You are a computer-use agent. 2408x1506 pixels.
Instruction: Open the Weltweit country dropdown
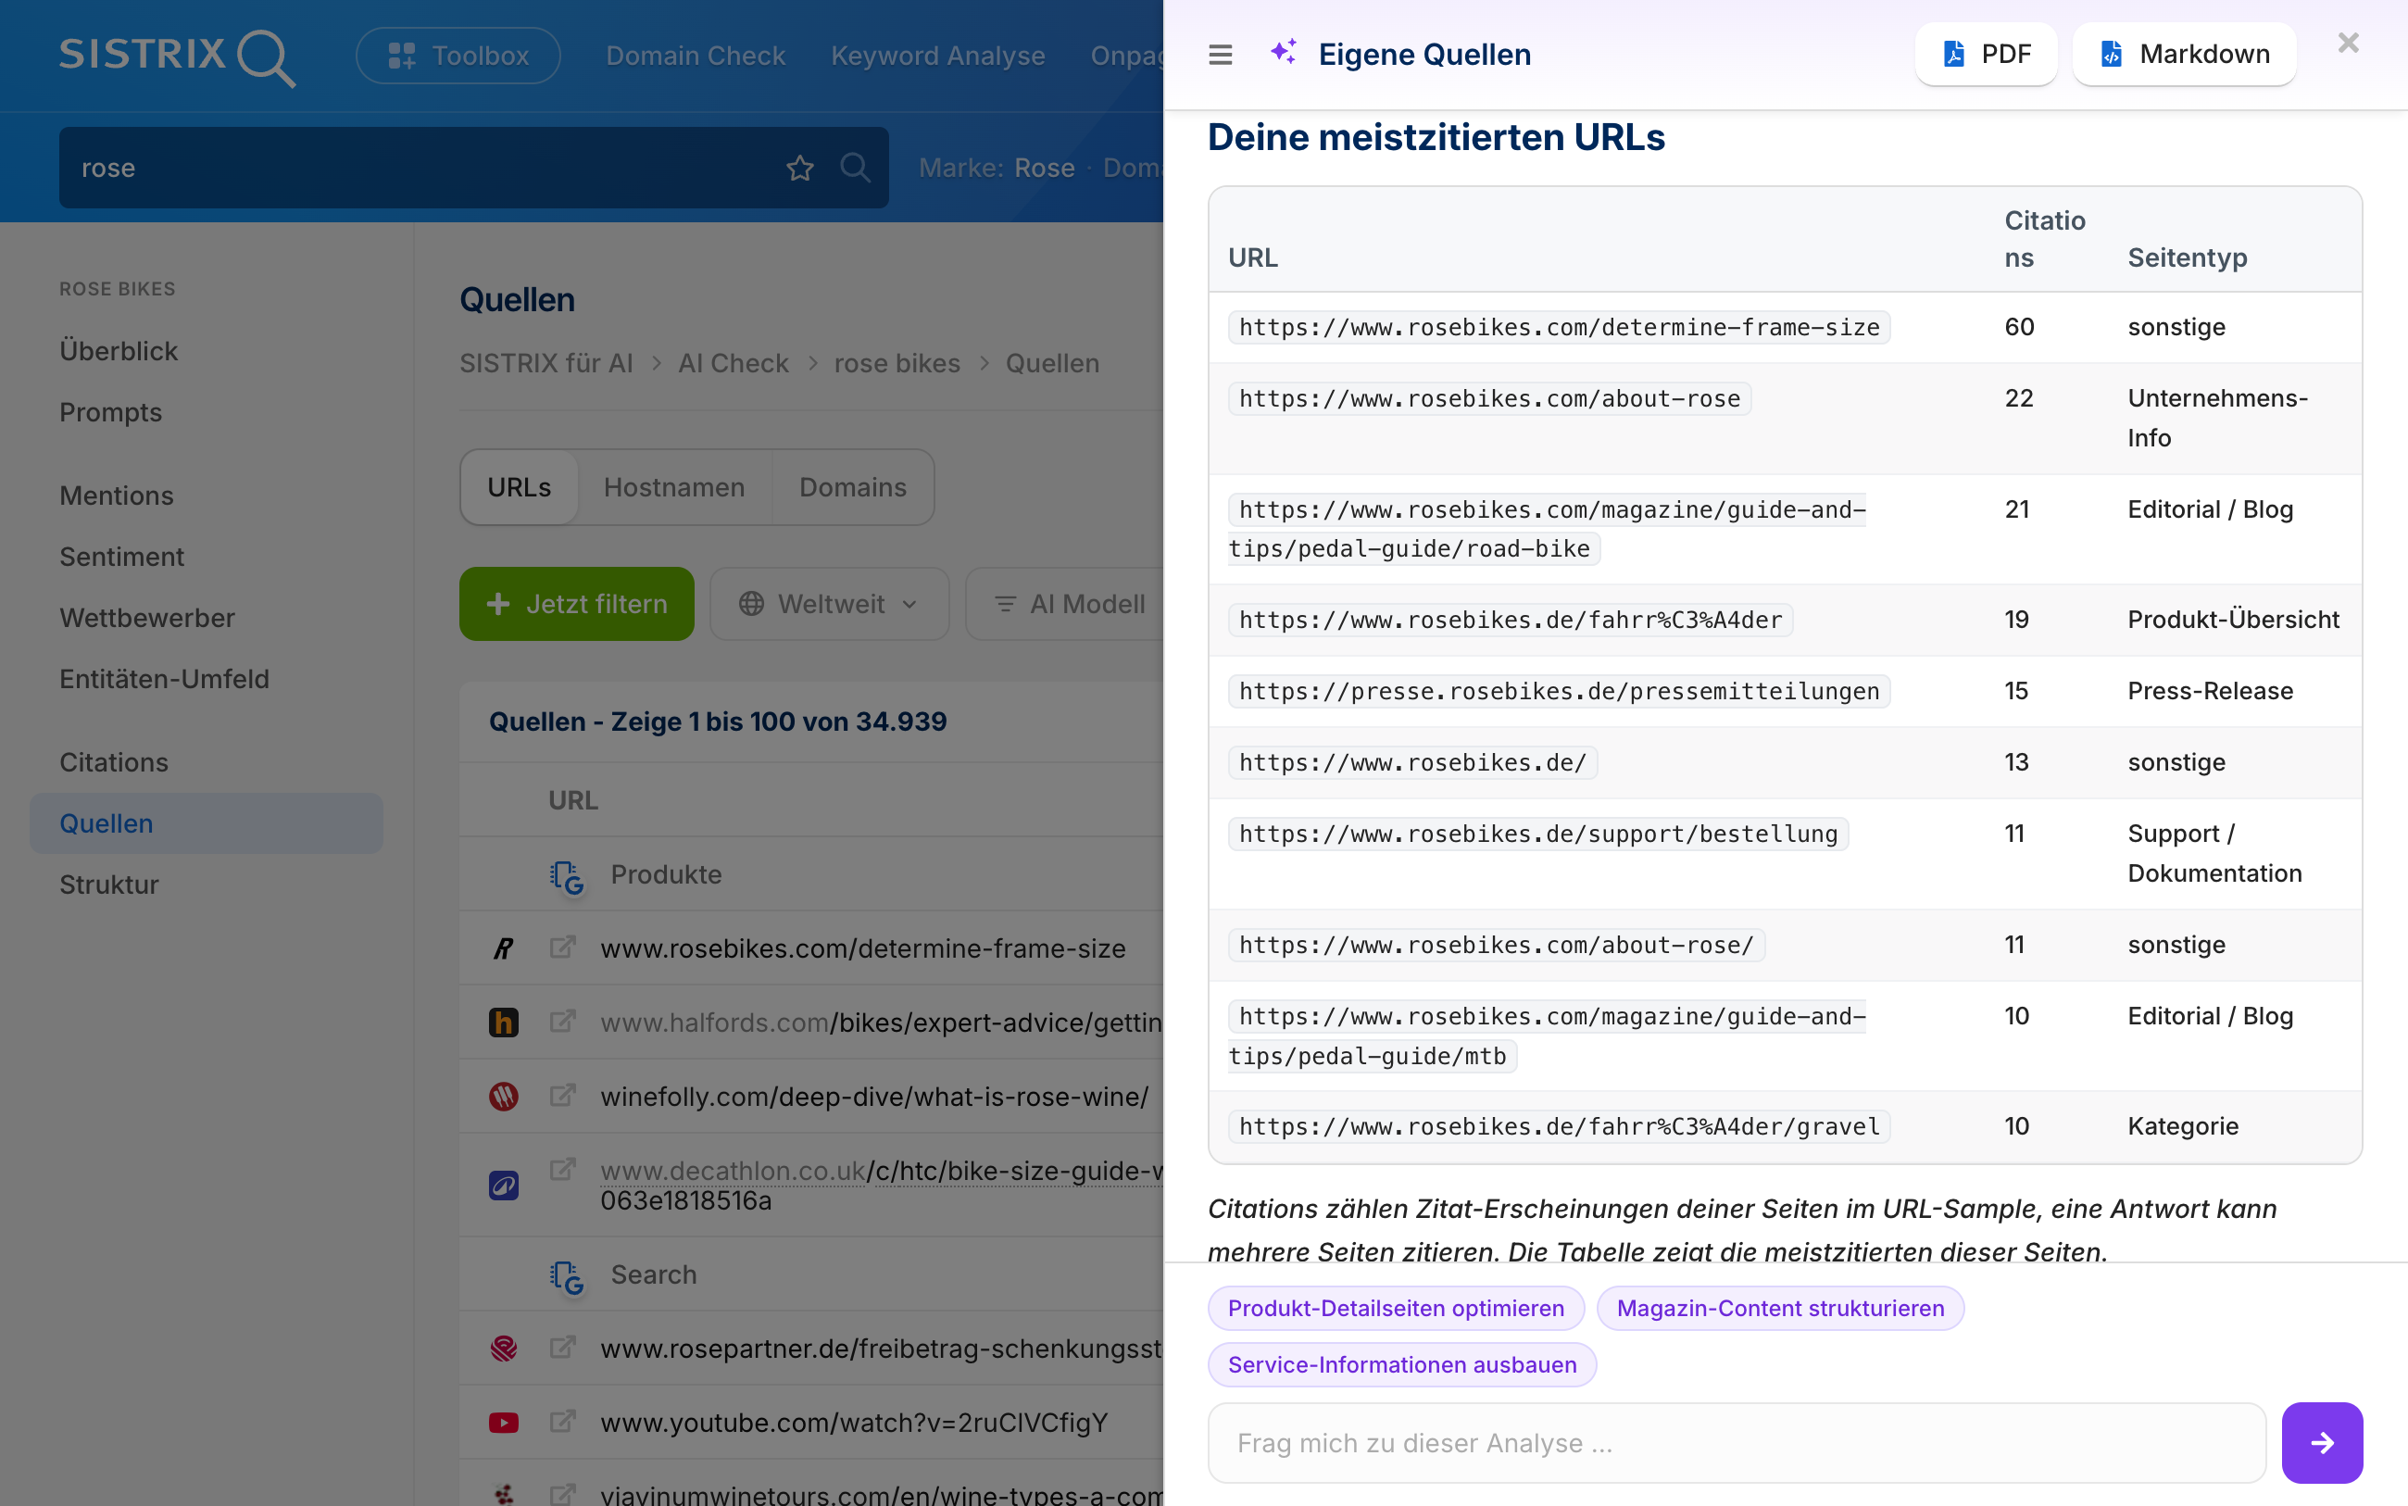click(x=829, y=604)
